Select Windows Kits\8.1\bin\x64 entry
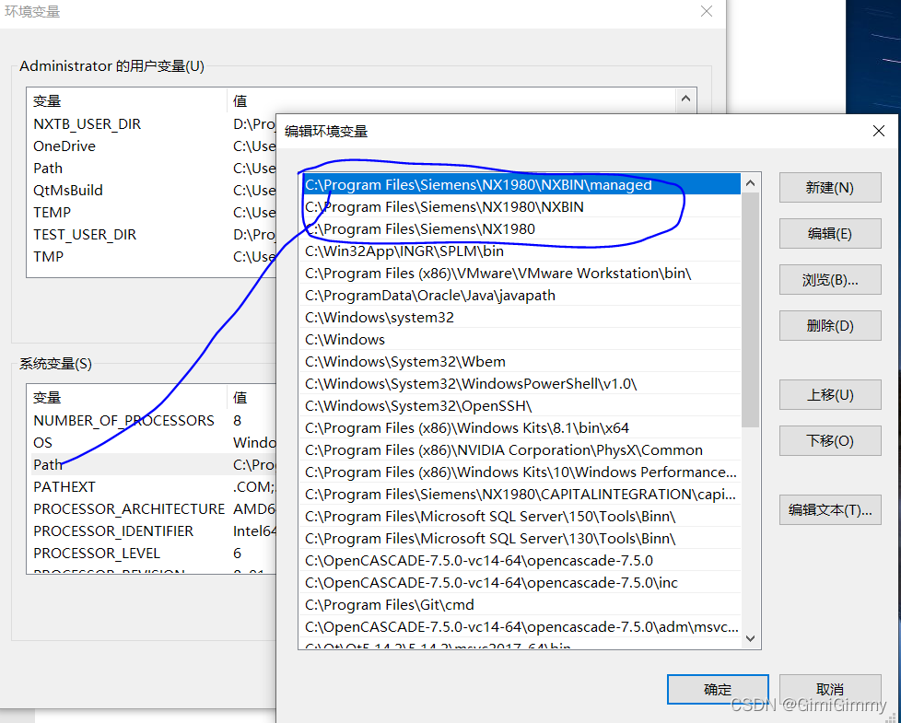The width and height of the screenshot is (901, 723). 521,428
